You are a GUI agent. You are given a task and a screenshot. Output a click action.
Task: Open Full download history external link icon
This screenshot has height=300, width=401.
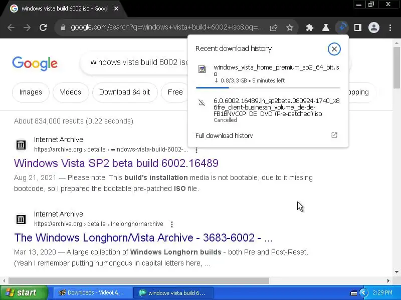(334, 135)
